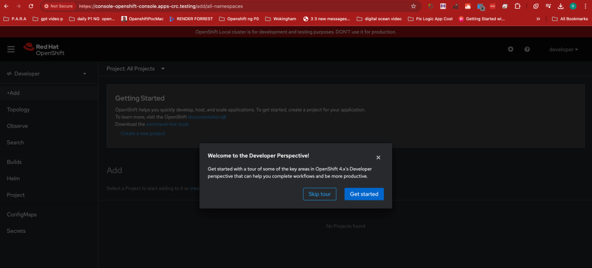The height and width of the screenshot is (268, 592).
Task: Open the Project: All Projects dropdown
Action: [136, 69]
